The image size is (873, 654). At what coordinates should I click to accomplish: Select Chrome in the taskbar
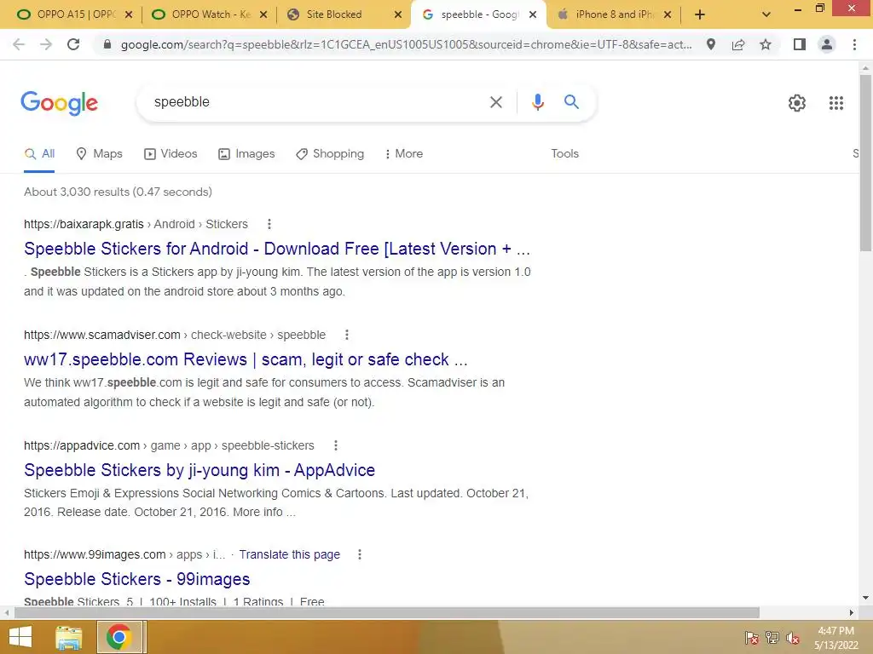click(119, 637)
